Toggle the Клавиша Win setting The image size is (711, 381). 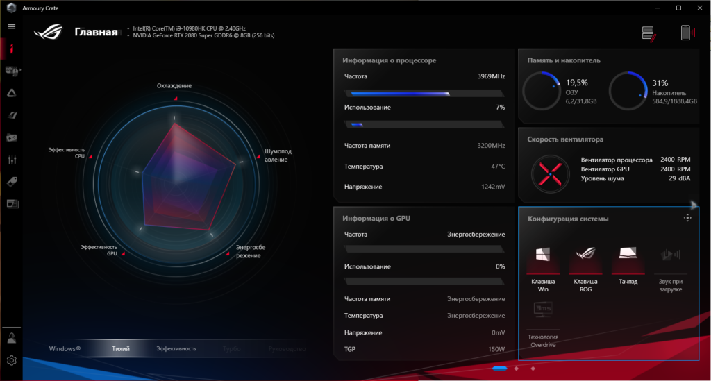(x=543, y=269)
